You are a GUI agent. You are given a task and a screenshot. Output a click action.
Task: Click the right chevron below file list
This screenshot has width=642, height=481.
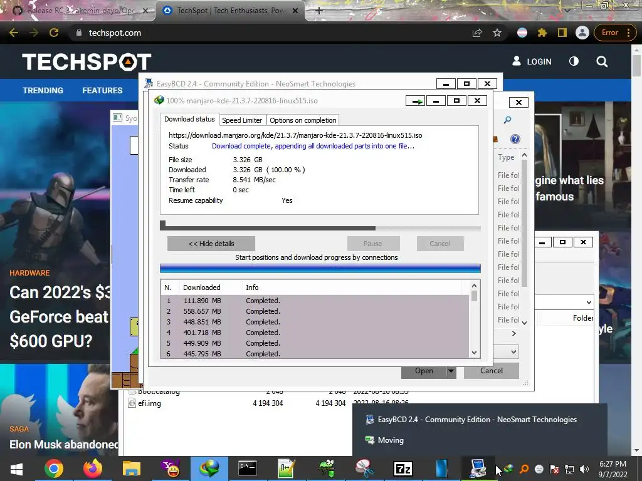pos(514,333)
